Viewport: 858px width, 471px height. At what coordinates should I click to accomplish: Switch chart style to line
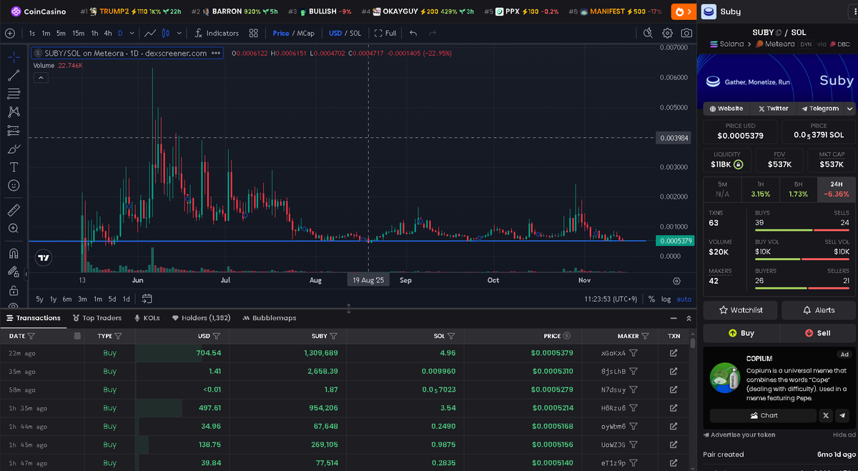[151, 33]
